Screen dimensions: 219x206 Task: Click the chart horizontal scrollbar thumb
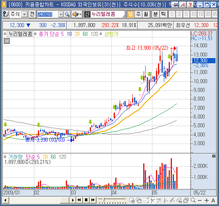pos(65,200)
